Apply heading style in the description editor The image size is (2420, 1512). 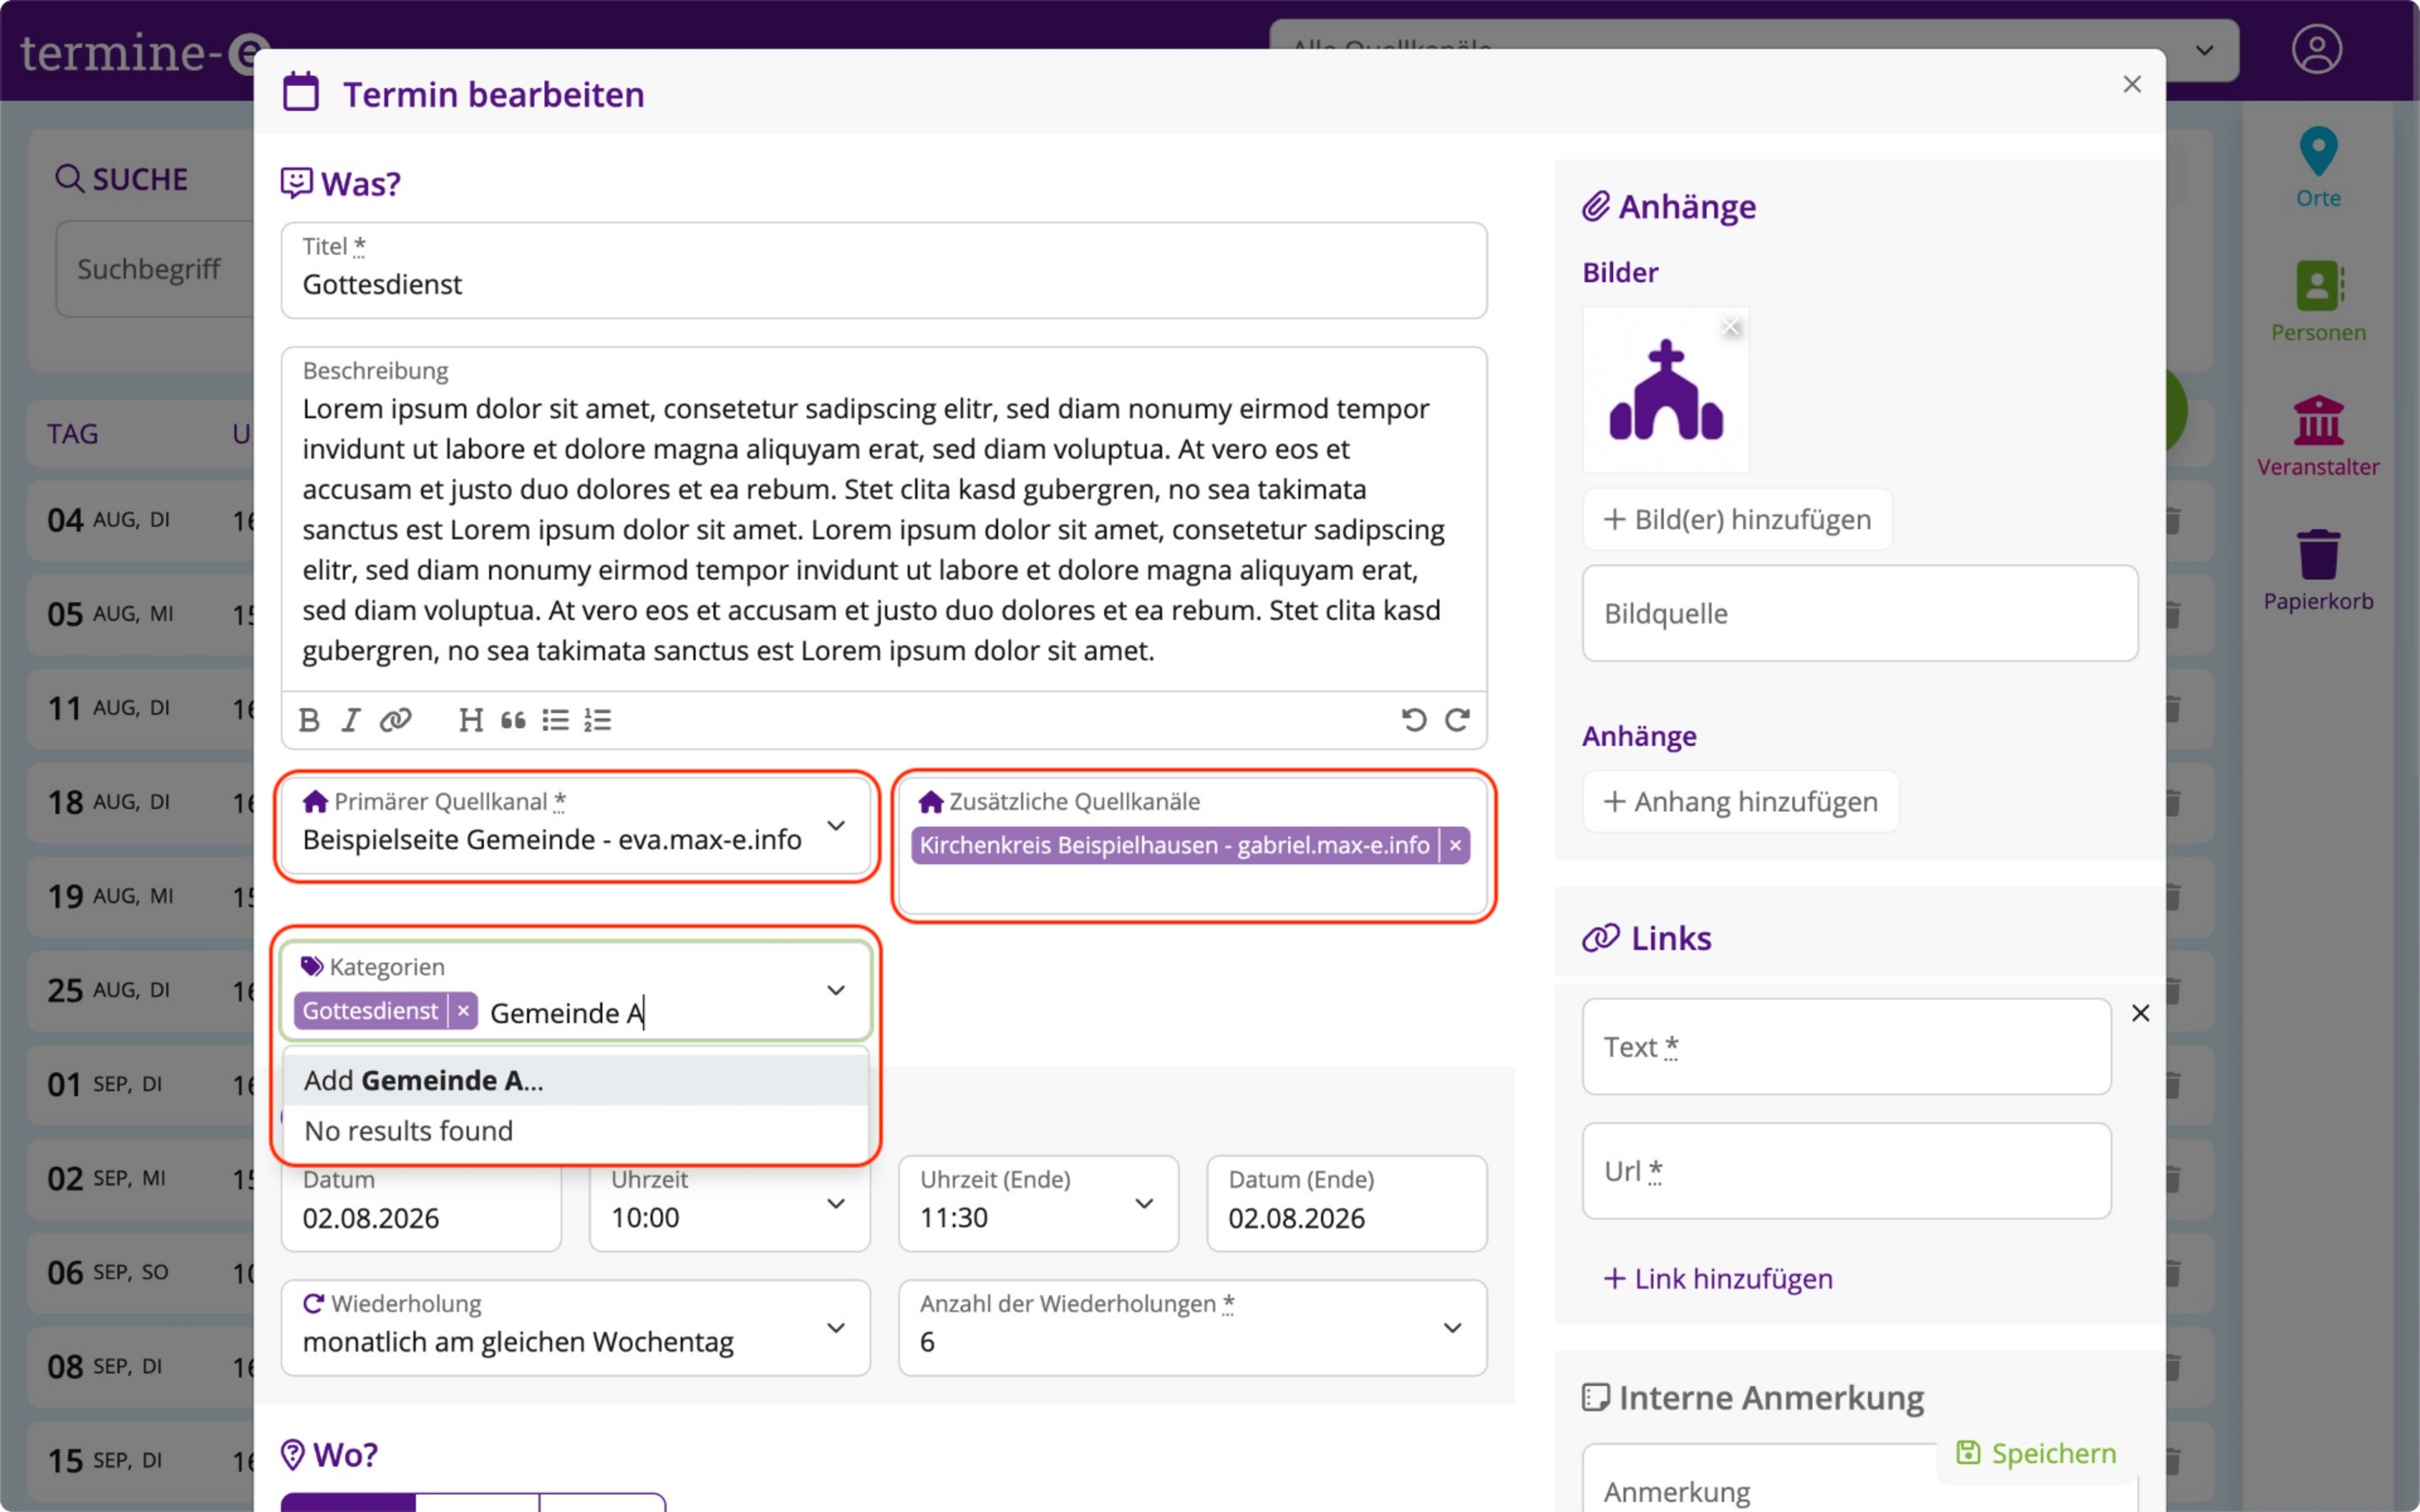(470, 720)
